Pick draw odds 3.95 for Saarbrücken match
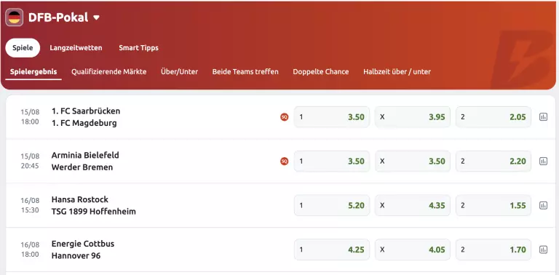The height and width of the screenshot is (275, 559). 413,117
